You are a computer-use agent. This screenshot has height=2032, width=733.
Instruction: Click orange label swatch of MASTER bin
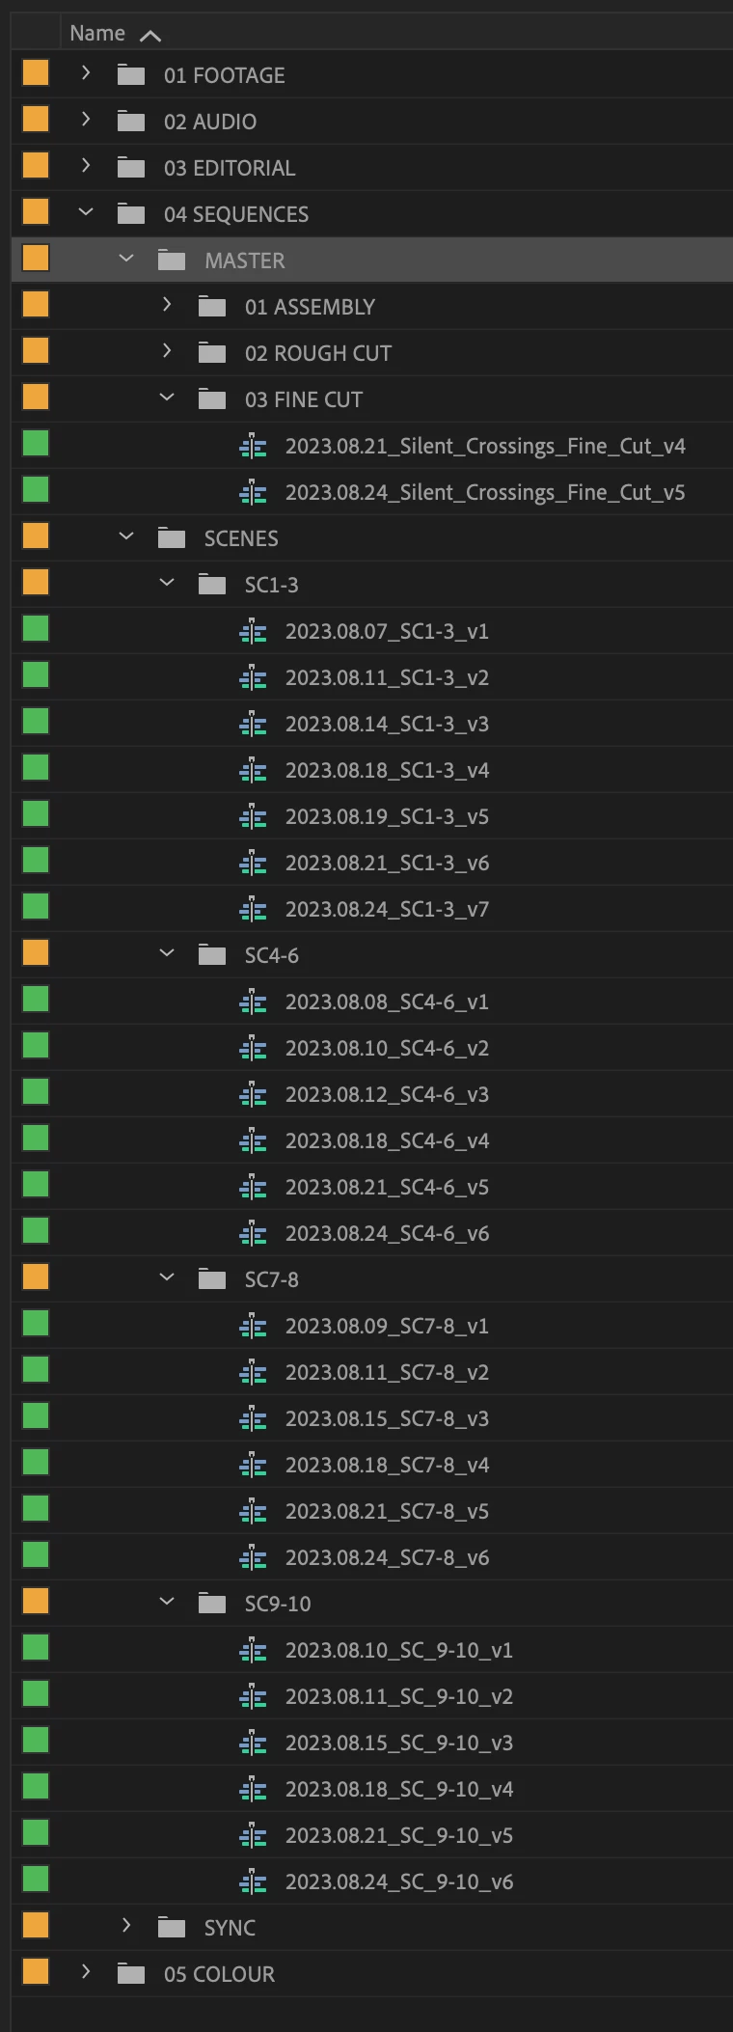coord(36,259)
